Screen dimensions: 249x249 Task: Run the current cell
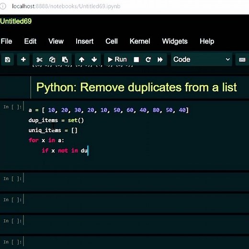pyautogui.click(x=117, y=60)
